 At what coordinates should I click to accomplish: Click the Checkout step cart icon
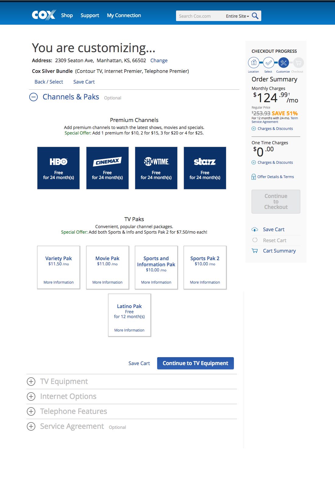click(x=298, y=63)
